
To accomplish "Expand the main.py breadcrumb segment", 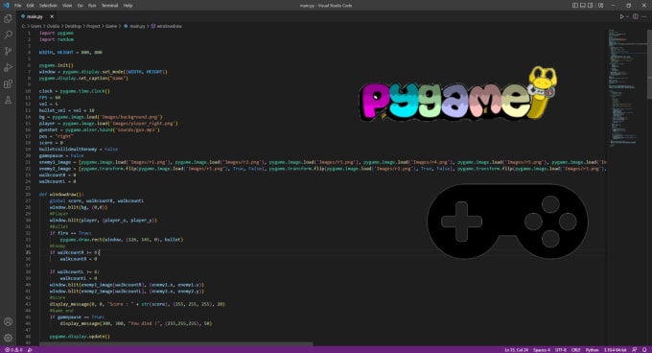I will (x=134, y=26).
